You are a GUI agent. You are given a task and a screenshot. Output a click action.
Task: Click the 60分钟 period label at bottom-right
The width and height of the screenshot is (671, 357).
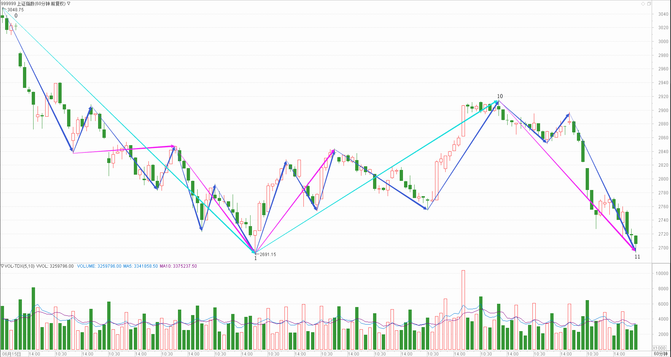point(660,354)
